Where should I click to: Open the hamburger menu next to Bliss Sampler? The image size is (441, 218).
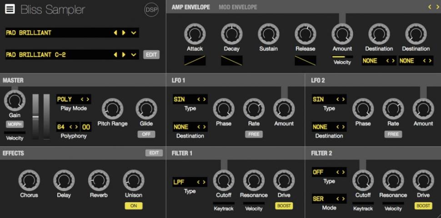pos(10,9)
